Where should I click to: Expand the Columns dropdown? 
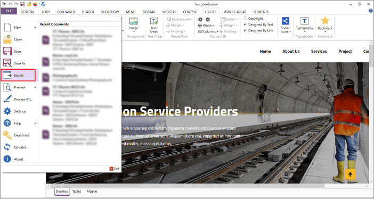[x=208, y=31]
